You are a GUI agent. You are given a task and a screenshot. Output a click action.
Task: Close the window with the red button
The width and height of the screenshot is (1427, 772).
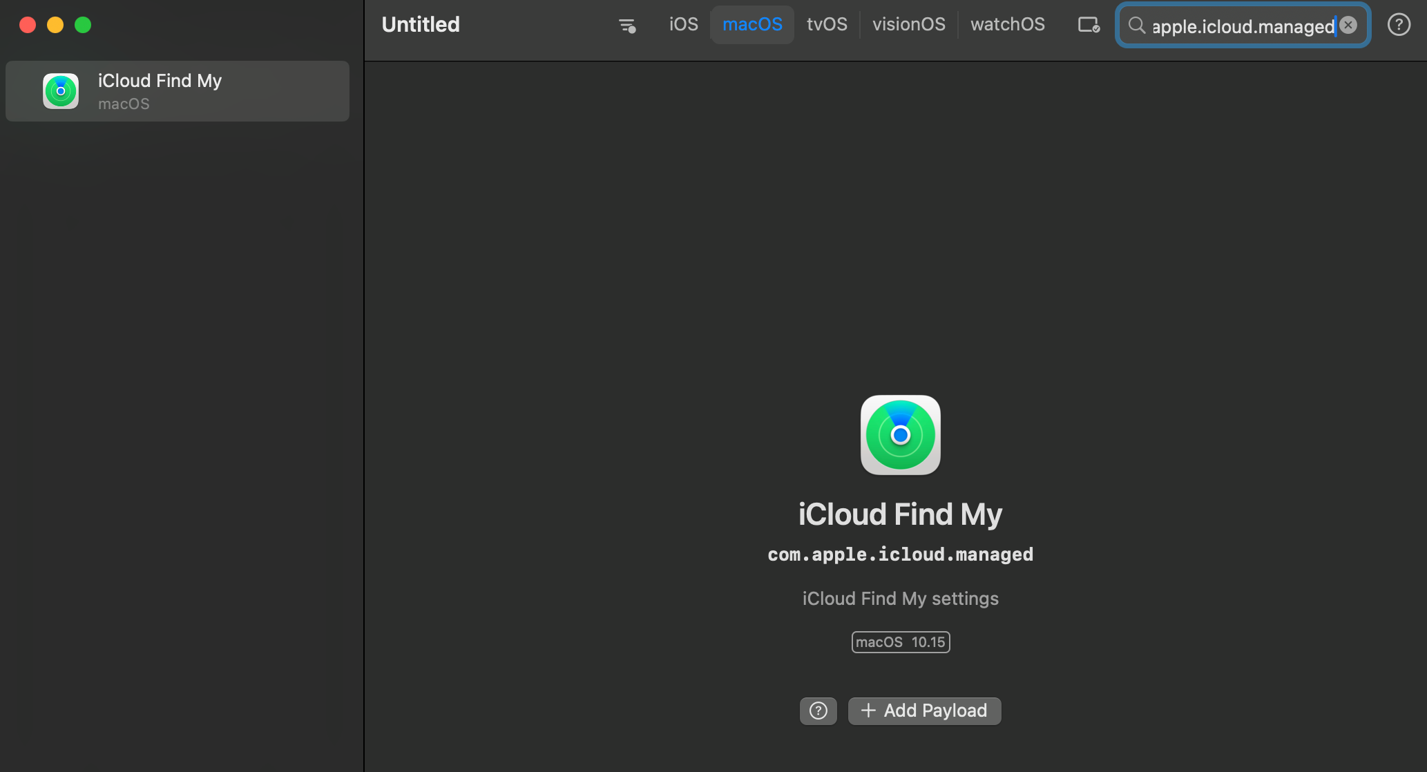[28, 25]
